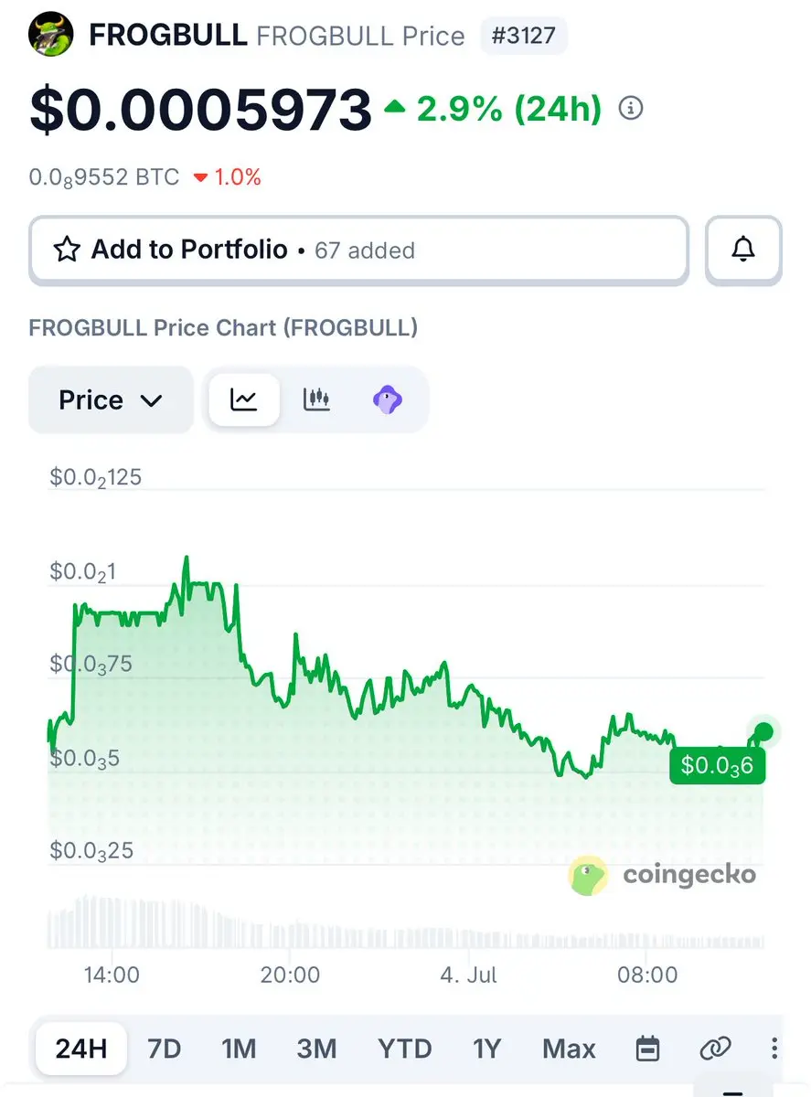Select the Max time range
Viewport: 811px width, 1097px height.
pyautogui.click(x=569, y=1049)
